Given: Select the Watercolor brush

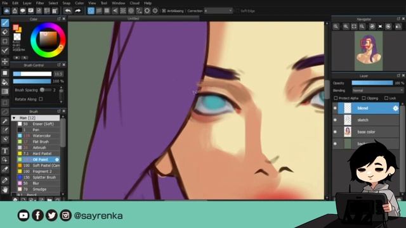Looking at the screenshot, I should pos(38,136).
